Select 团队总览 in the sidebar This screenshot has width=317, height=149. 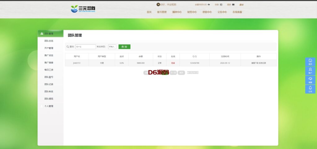49,41
